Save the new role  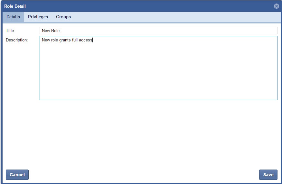click(x=268, y=175)
